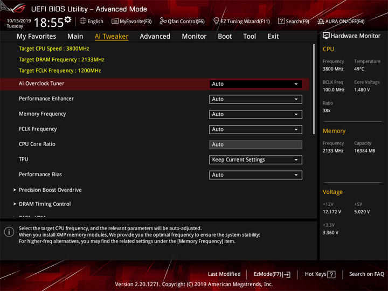Image resolution: width=388 pixels, height=291 pixels.
Task: Open the Monitor tab
Action: pyautogui.click(x=194, y=37)
